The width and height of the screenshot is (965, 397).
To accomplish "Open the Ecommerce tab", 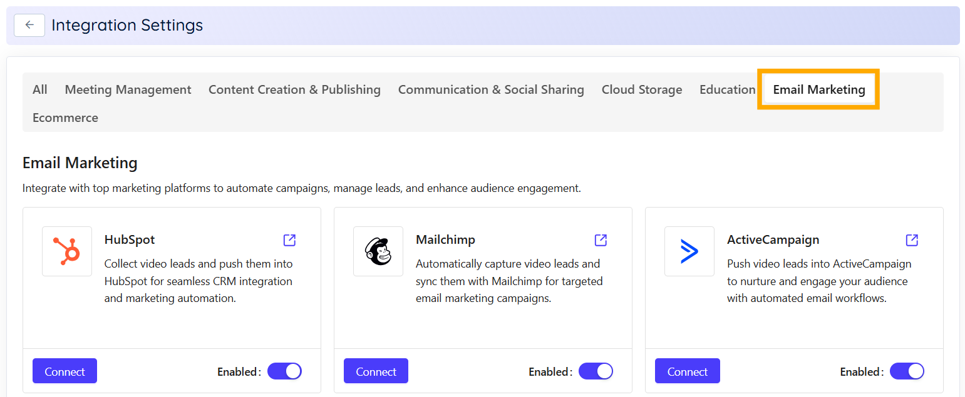I will point(65,117).
